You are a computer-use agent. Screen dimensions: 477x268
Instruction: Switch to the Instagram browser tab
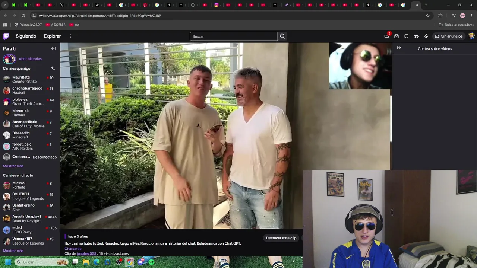tap(217, 5)
